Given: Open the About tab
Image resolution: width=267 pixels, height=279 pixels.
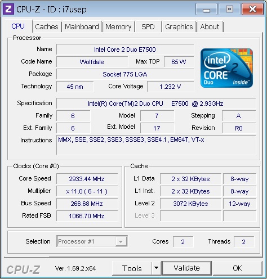Looking at the screenshot, I should [210, 27].
